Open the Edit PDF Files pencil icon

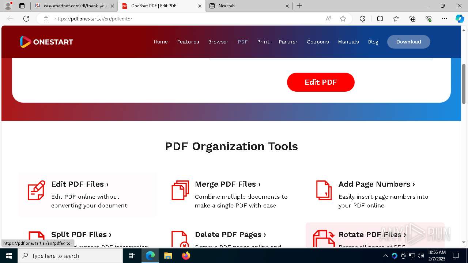(37, 190)
